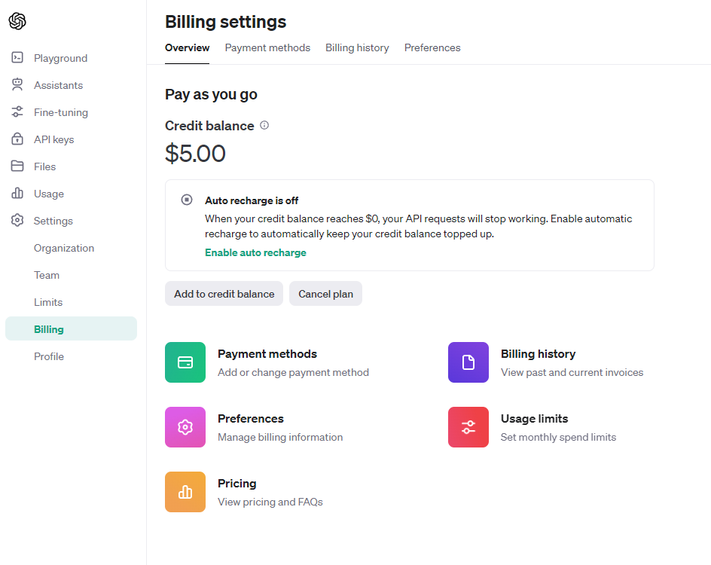711x565 pixels.
Task: Click the Assistants robot icon
Action: pyautogui.click(x=17, y=85)
